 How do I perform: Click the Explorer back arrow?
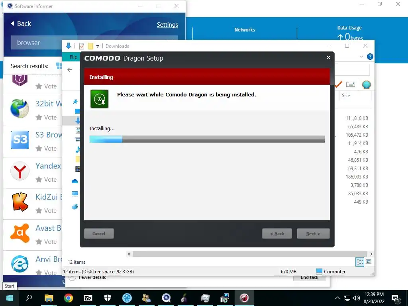70,70
